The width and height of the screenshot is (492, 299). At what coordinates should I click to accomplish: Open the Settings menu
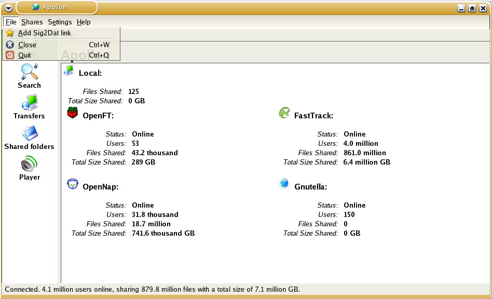click(60, 22)
